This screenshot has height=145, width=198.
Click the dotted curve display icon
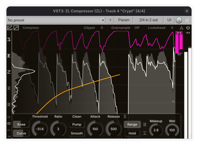pyautogui.click(x=10, y=28)
